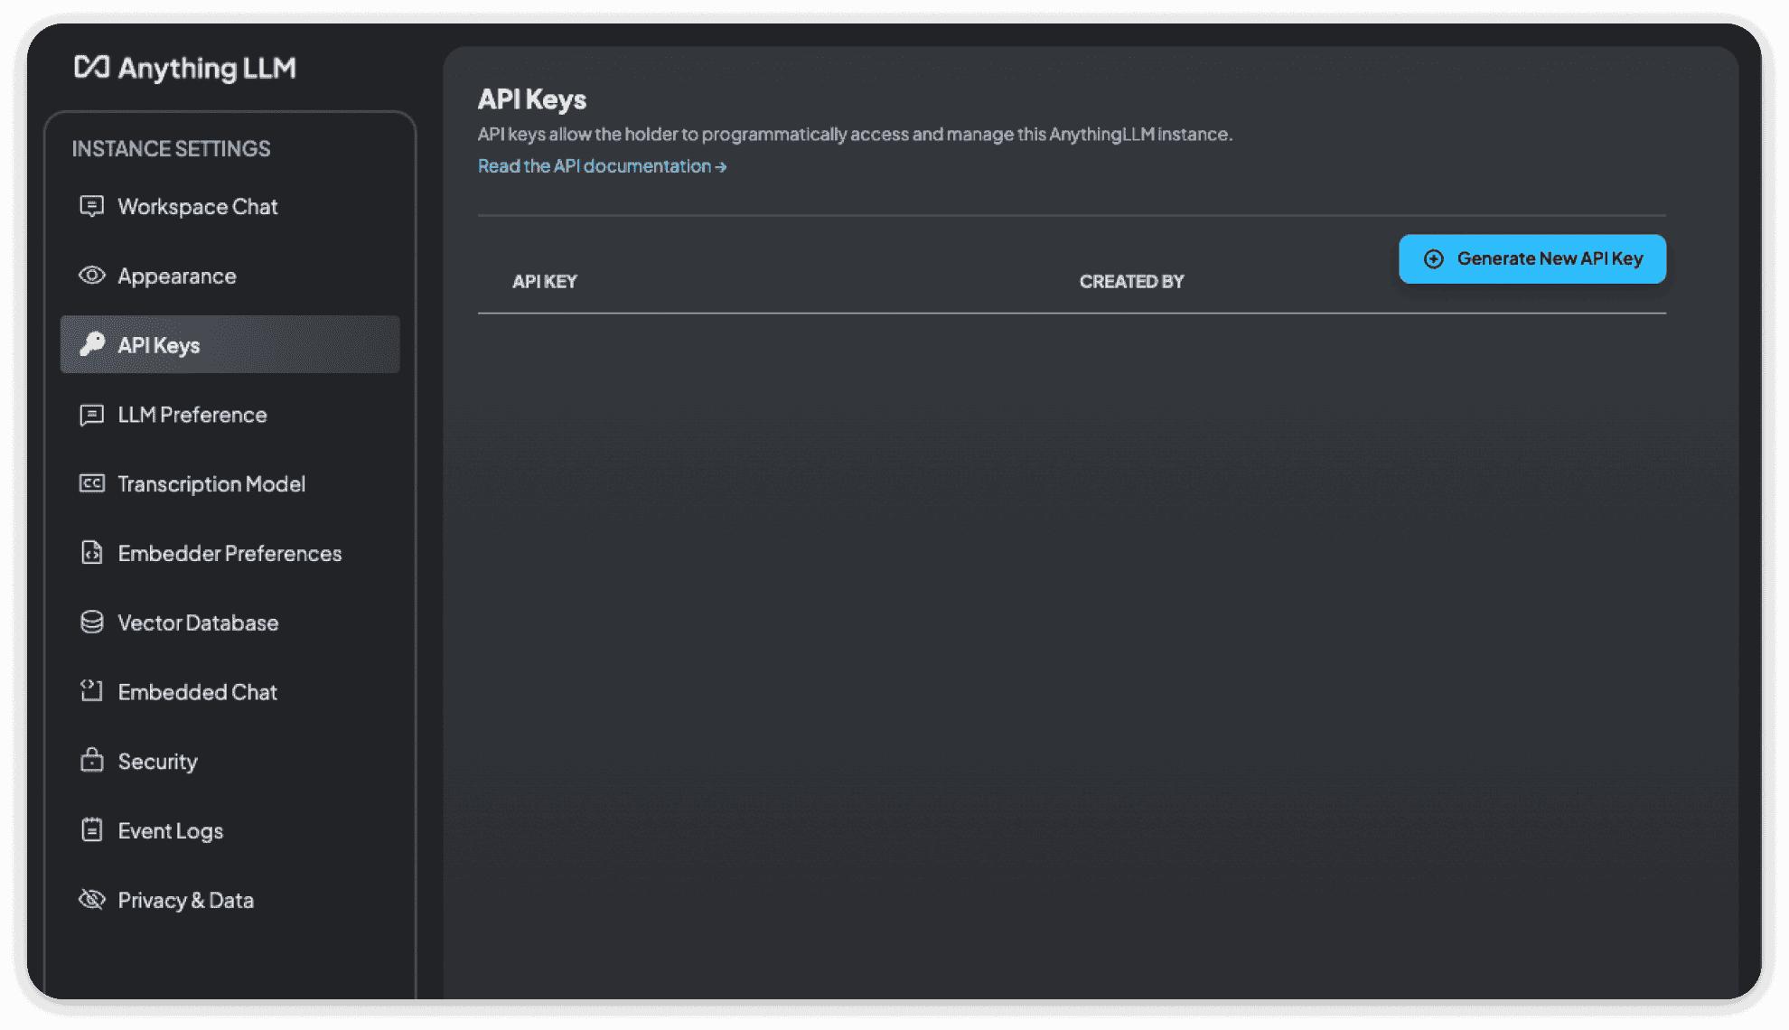Image resolution: width=1789 pixels, height=1030 pixels.
Task: Click the Privacy & Data crossed-eye icon
Action: (91, 900)
